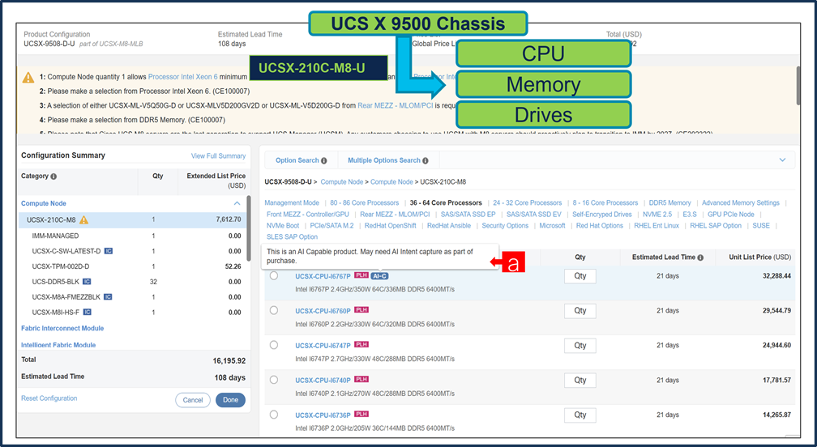Click the IC badge next to UCSX-M8A-FMEZZBLK

[108, 297]
